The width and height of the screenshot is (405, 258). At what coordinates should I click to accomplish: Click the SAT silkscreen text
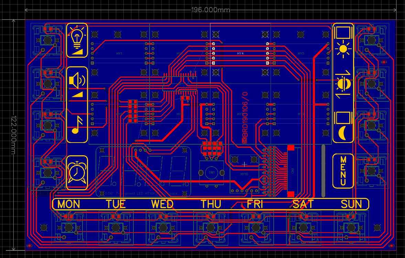coord(303,204)
